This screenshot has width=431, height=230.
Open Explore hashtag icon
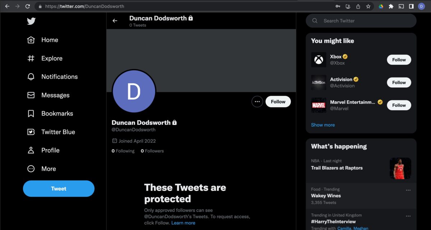point(31,58)
